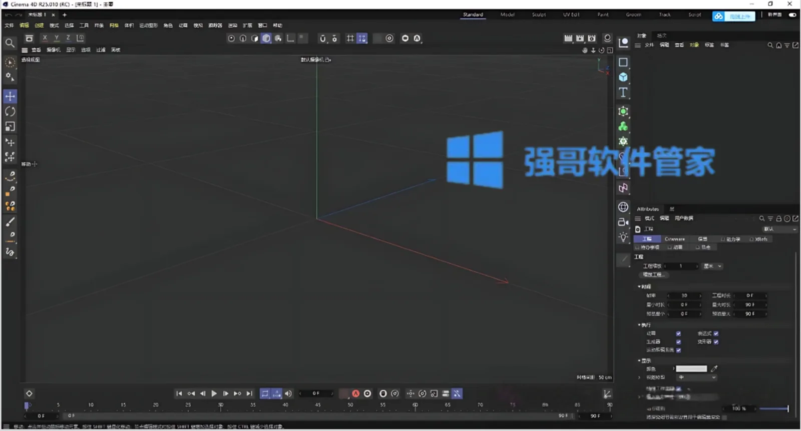Toggle Z axis lock
This screenshot has width=801, height=431.
tap(68, 38)
